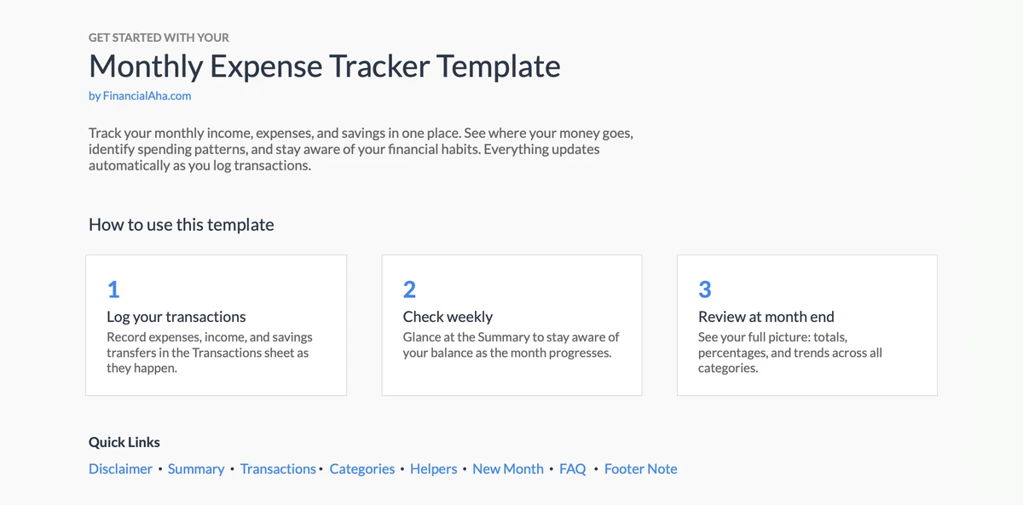Open the Categories quick link

tap(362, 469)
